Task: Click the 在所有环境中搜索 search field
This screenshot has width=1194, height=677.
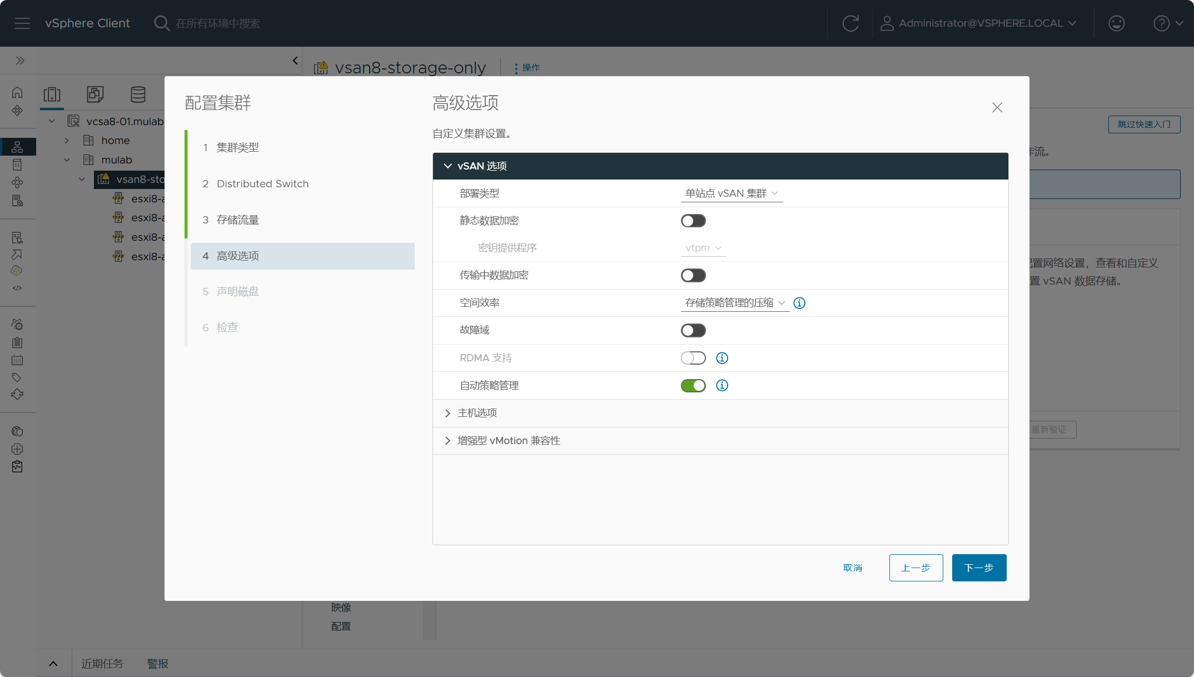Action: (x=218, y=23)
